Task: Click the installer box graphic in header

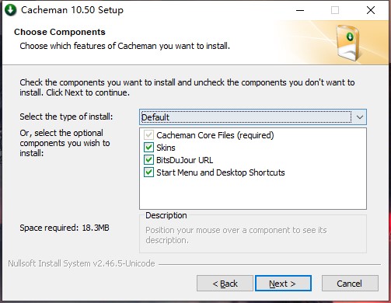Action: pos(348,43)
